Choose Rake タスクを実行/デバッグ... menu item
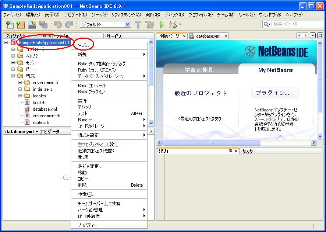Viewport: 326px width, 232px height. tap(109, 63)
